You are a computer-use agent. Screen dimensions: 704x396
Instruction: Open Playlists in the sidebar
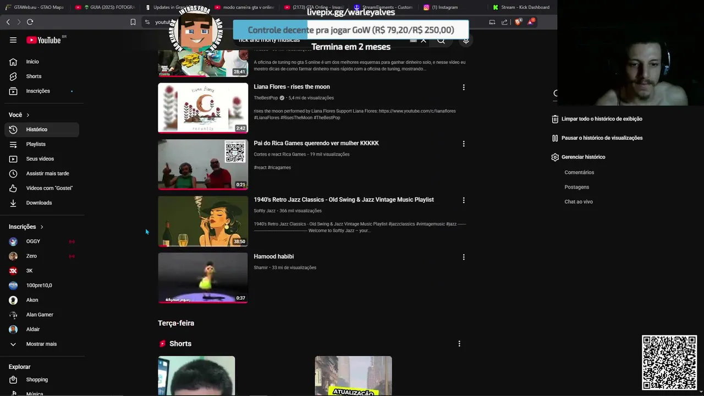(x=42, y=144)
